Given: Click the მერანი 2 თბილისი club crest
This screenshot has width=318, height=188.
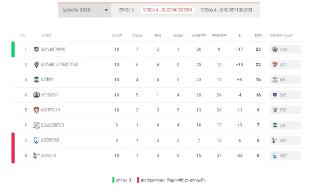Looking at the screenshot, I should pos(36,65).
